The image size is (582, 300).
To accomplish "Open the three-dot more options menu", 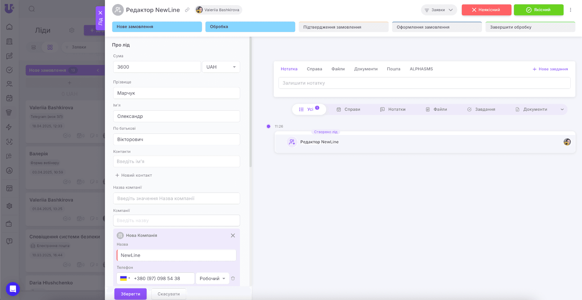I will 570,10.
